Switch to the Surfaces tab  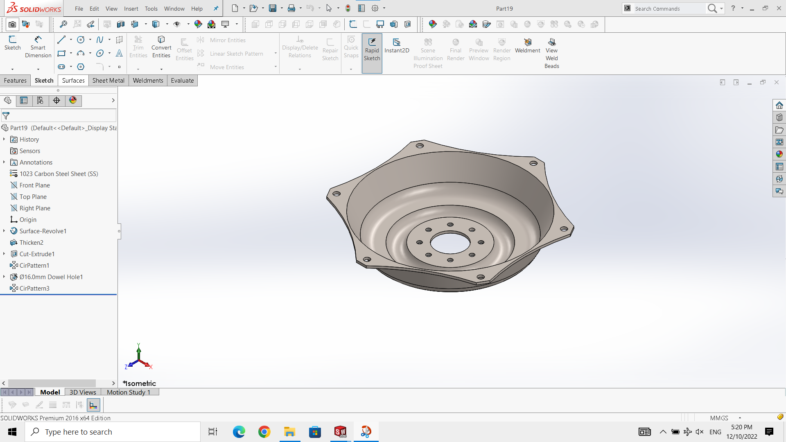(x=73, y=81)
